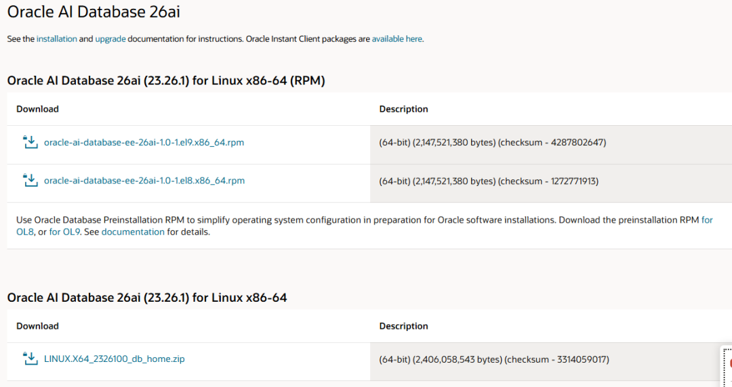Click 'Download' column header in zip table

37,326
